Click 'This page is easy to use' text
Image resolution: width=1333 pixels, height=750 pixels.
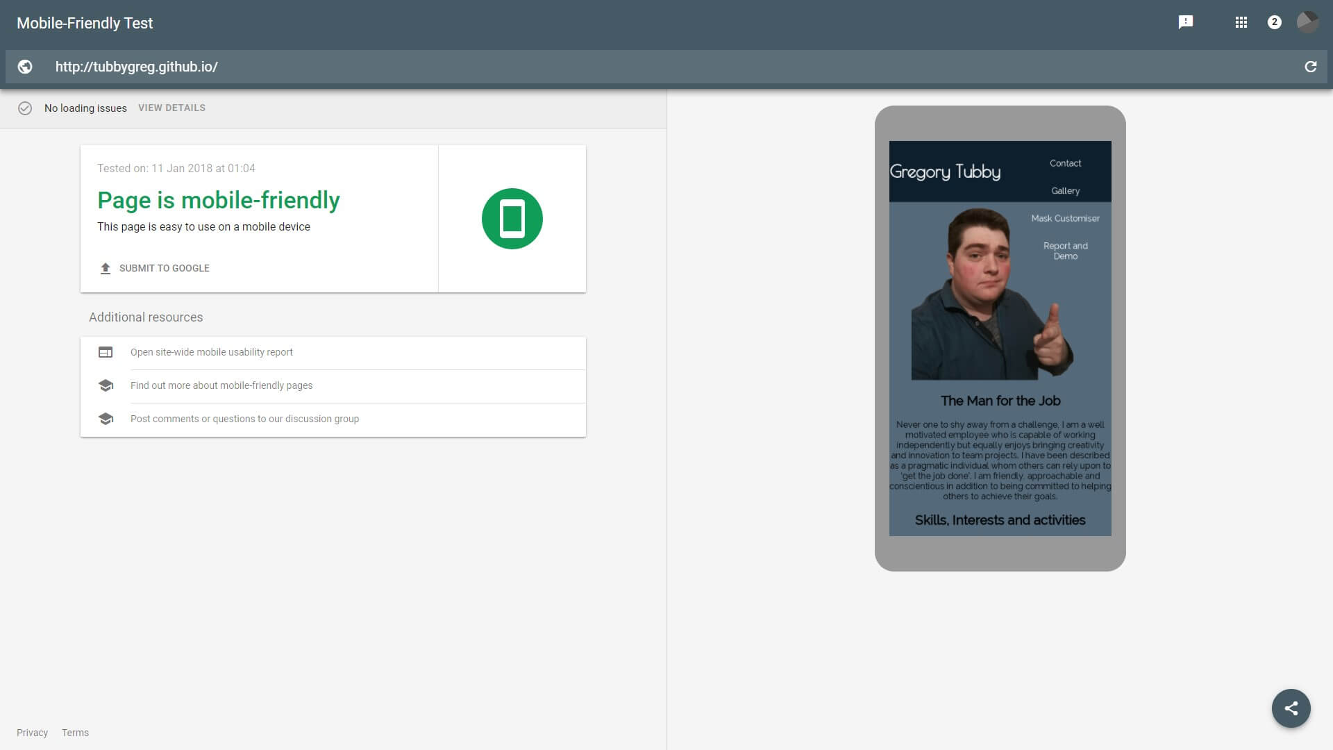point(203,226)
